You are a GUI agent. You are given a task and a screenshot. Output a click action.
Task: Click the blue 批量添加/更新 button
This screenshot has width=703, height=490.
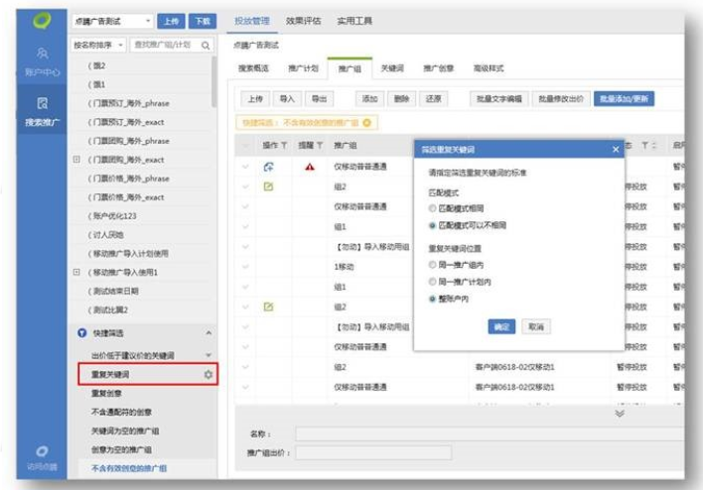click(x=625, y=98)
